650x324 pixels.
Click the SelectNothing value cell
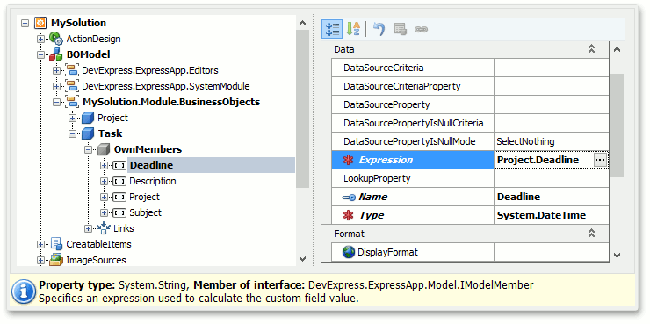[x=552, y=141]
